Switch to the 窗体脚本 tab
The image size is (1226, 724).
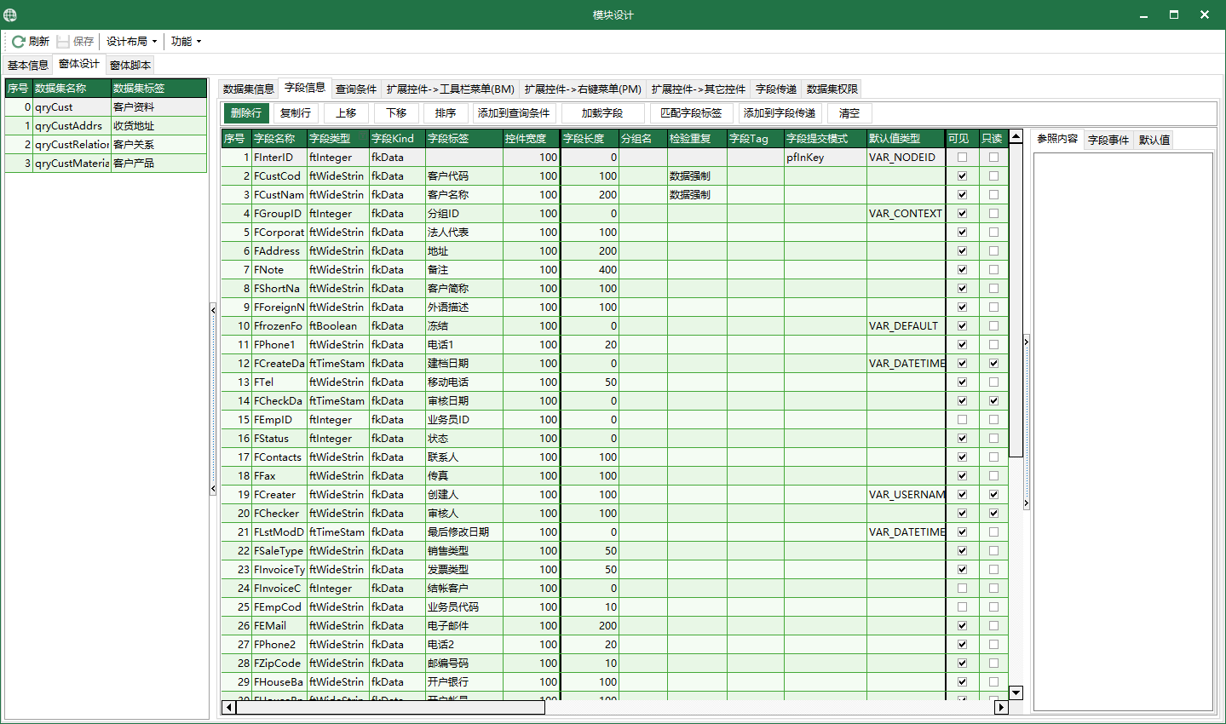[x=130, y=65]
